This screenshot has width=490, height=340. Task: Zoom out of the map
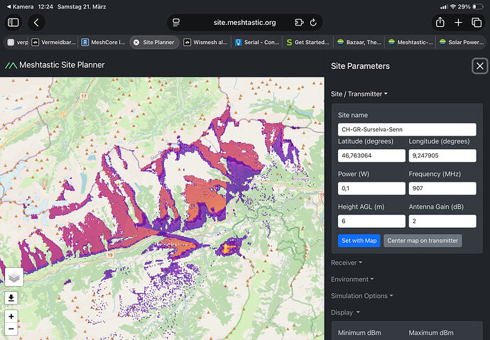[x=11, y=329]
